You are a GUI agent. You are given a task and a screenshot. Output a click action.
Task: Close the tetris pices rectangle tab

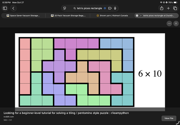(x=137, y=16)
